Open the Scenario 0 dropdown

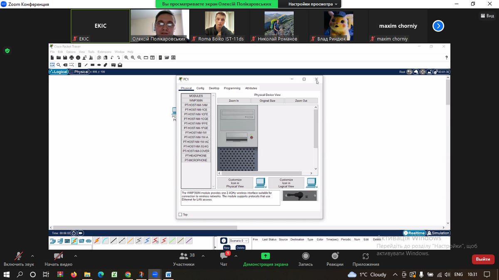pos(239,241)
